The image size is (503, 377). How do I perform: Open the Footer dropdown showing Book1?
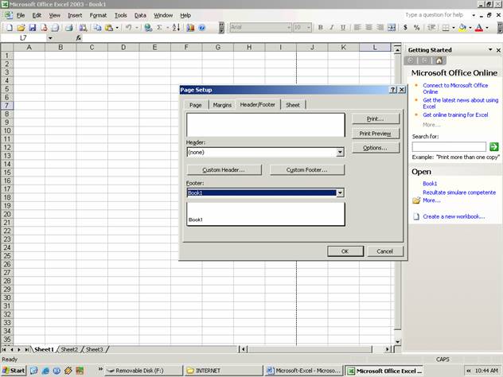(340, 192)
